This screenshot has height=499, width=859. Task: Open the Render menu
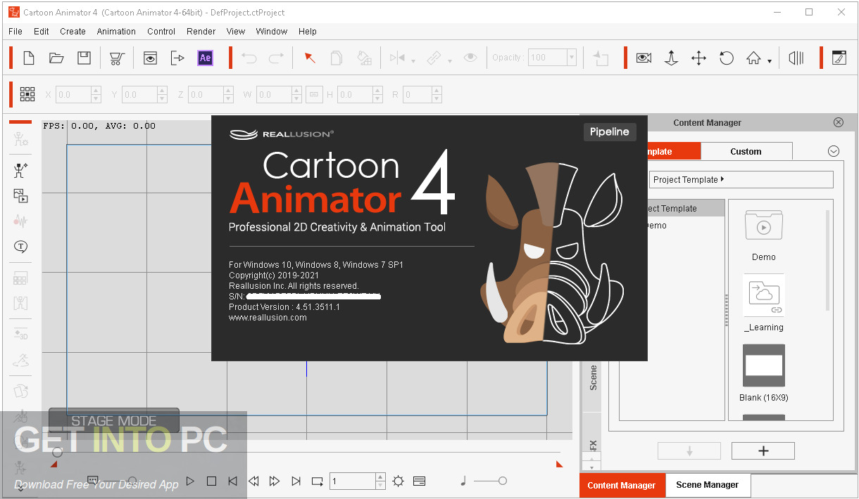coord(201,31)
